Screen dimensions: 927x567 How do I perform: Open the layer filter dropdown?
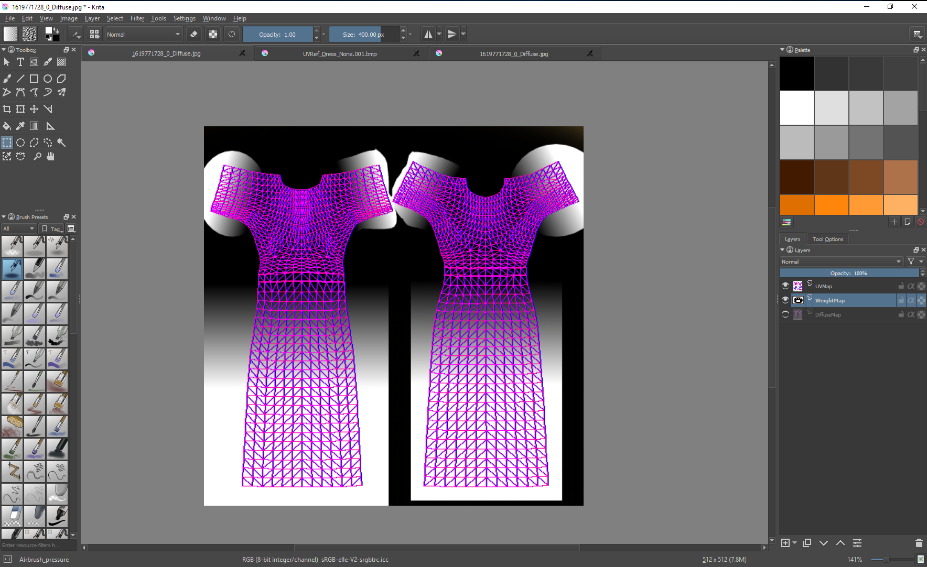pyautogui.click(x=915, y=261)
